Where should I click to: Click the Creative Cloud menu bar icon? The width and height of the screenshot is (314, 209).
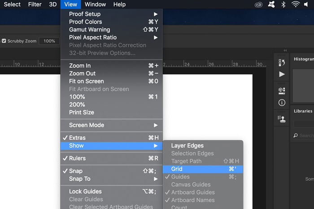257,4
